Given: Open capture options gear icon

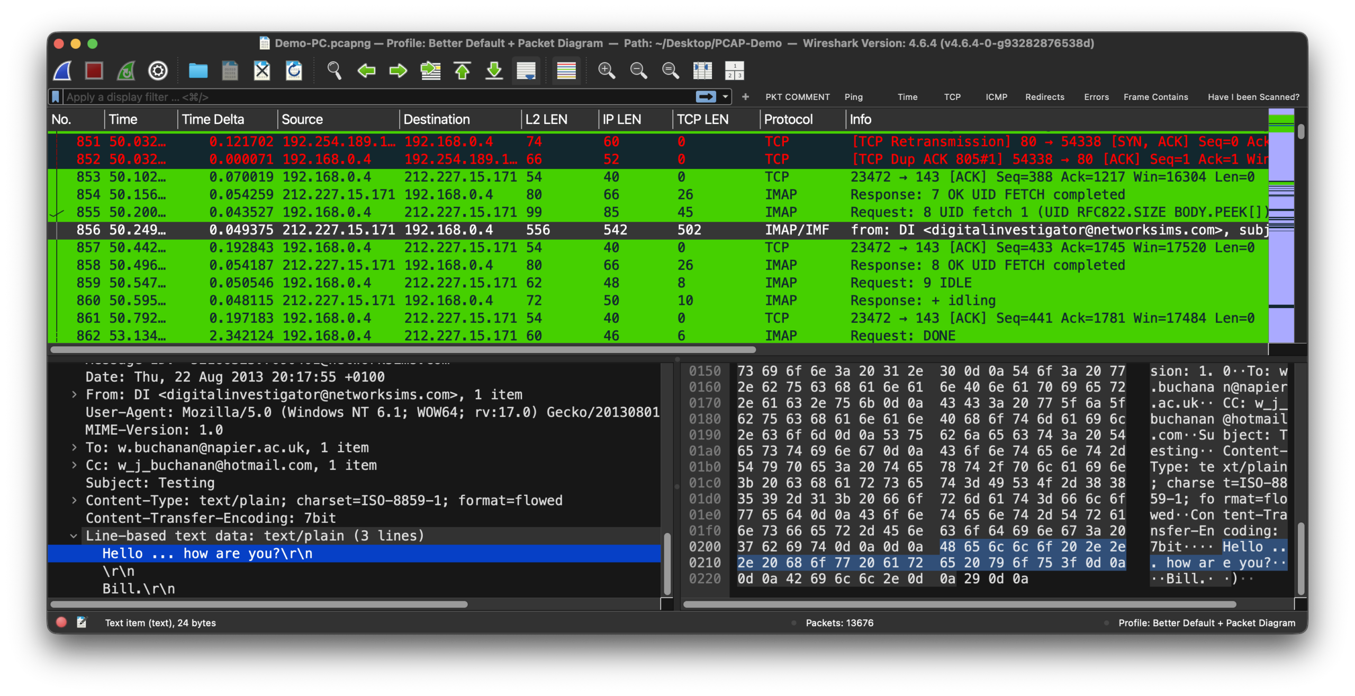Looking at the screenshot, I should click(x=158, y=70).
